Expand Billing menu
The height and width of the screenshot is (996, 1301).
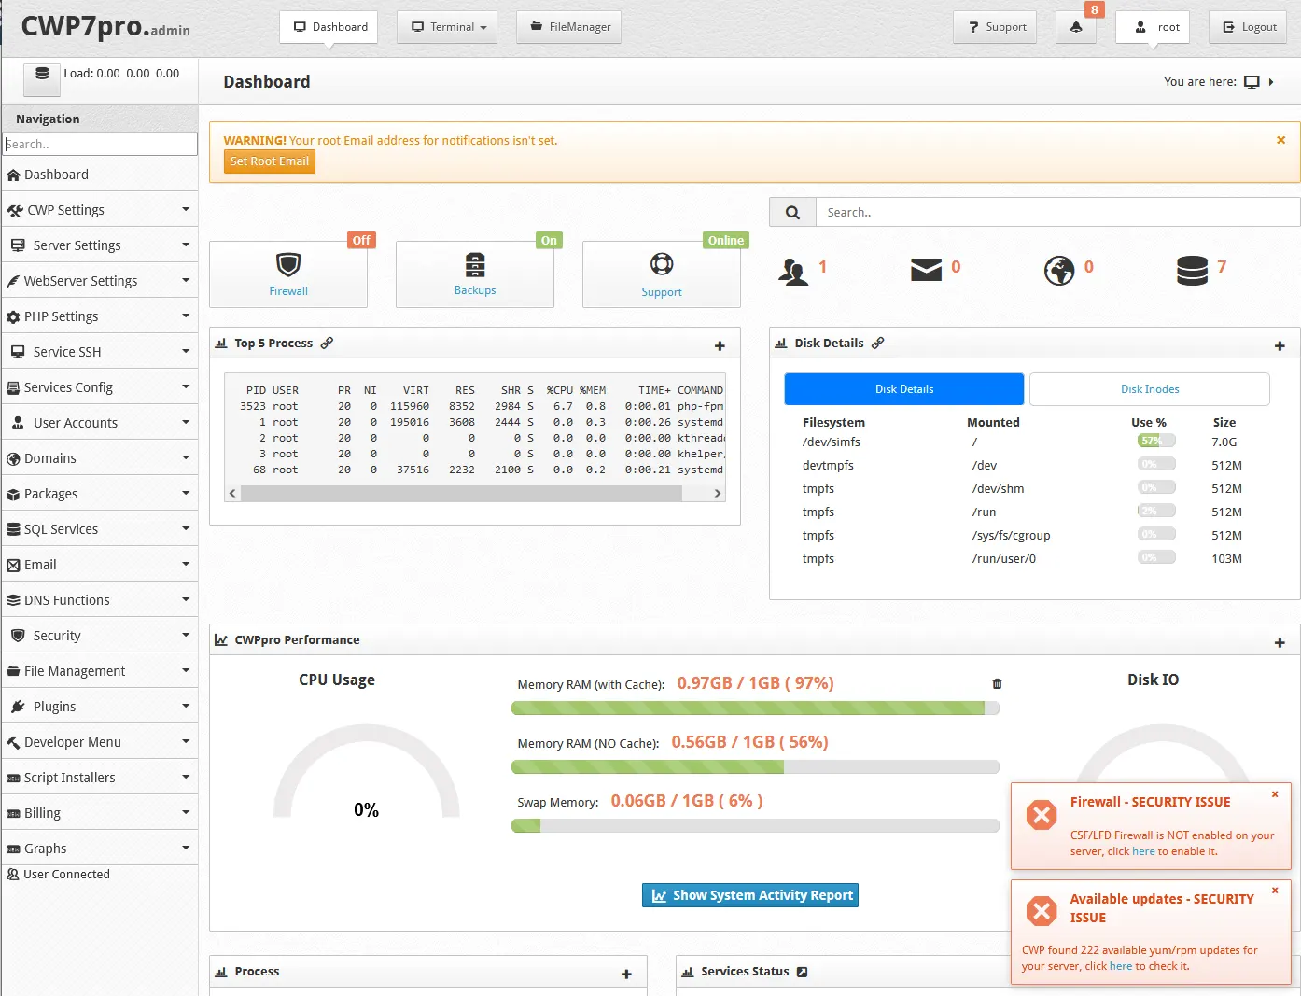pos(99,813)
